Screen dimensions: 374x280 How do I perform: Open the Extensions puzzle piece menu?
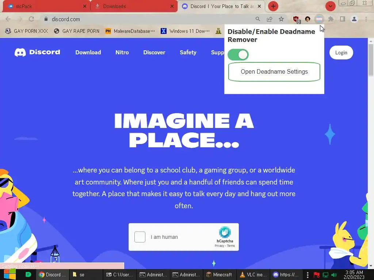click(331, 19)
